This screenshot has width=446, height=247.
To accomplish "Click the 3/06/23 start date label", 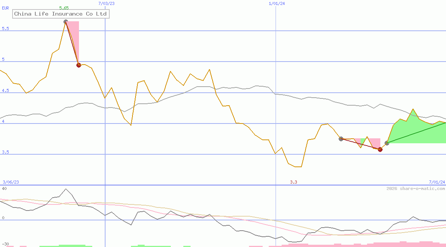I will click(x=11, y=182).
